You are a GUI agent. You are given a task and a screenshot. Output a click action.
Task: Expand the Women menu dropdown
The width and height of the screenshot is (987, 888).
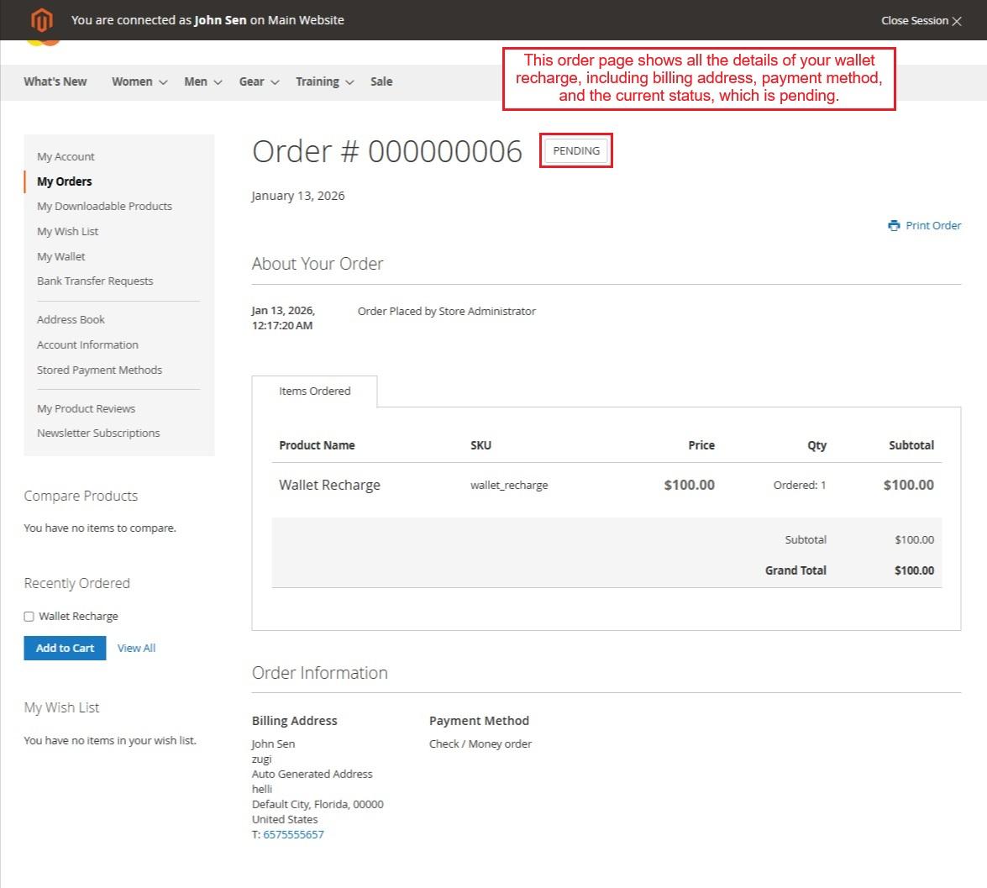tap(162, 82)
